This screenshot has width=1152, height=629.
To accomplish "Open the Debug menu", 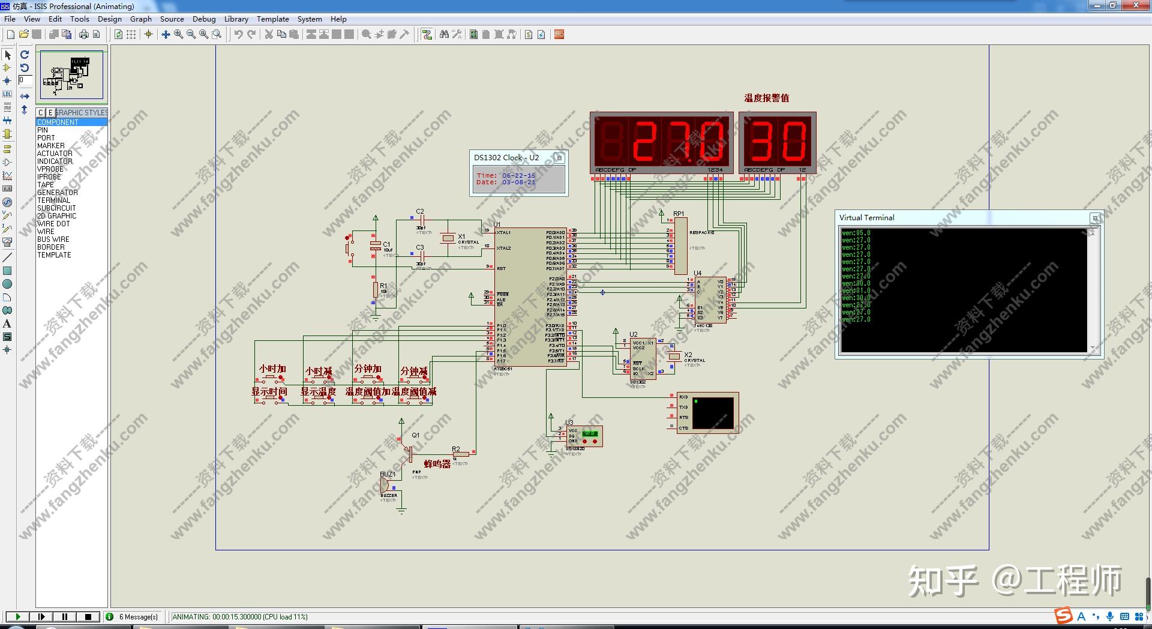I will pos(204,19).
